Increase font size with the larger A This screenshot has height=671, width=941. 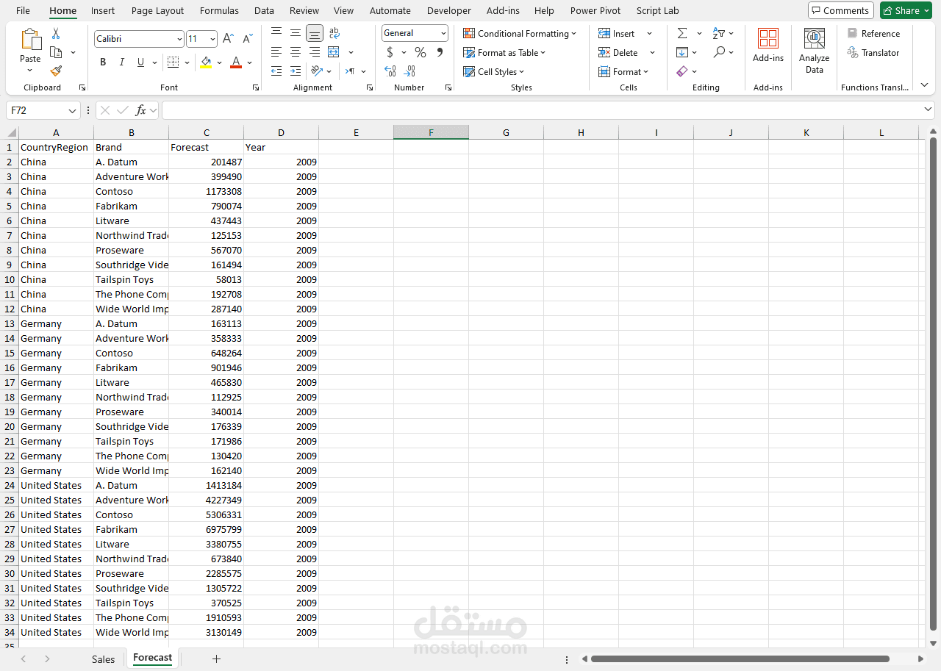pyautogui.click(x=228, y=39)
